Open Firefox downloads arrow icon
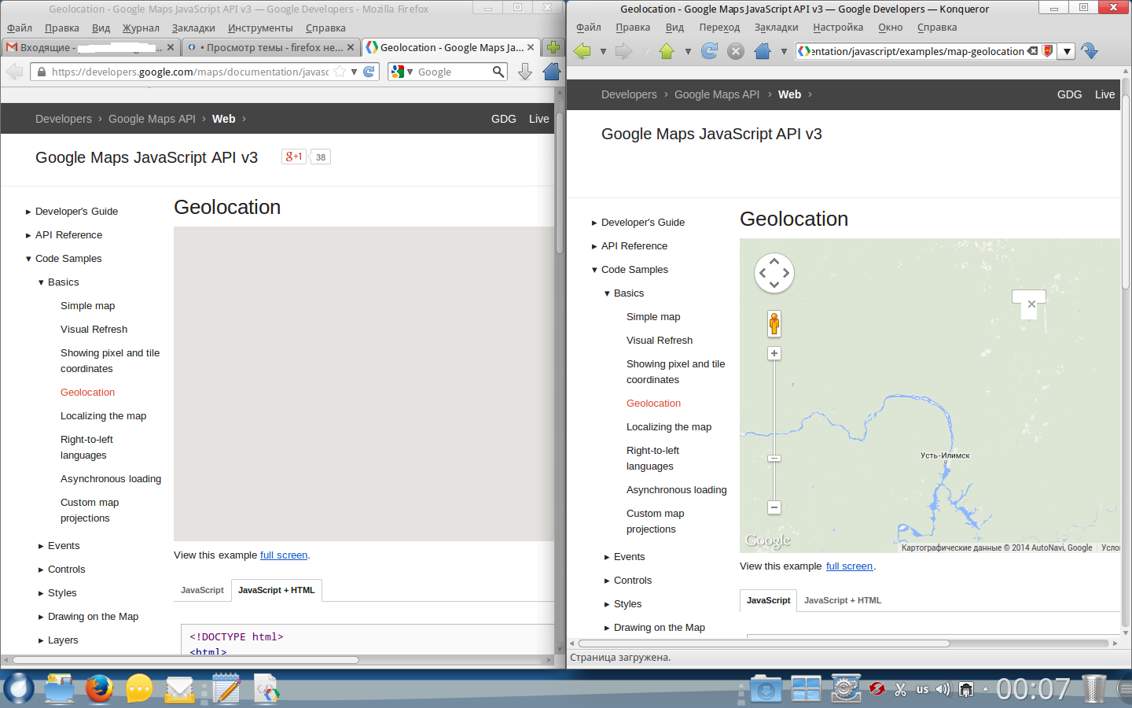Screen dimensions: 1132x708 pos(525,72)
